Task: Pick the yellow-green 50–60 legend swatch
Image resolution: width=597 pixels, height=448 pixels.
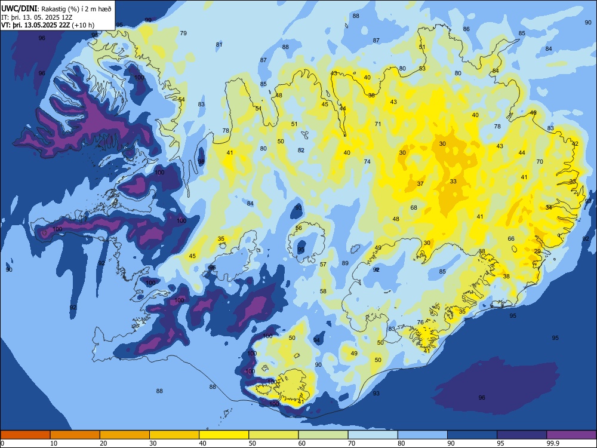Action: (x=273, y=435)
